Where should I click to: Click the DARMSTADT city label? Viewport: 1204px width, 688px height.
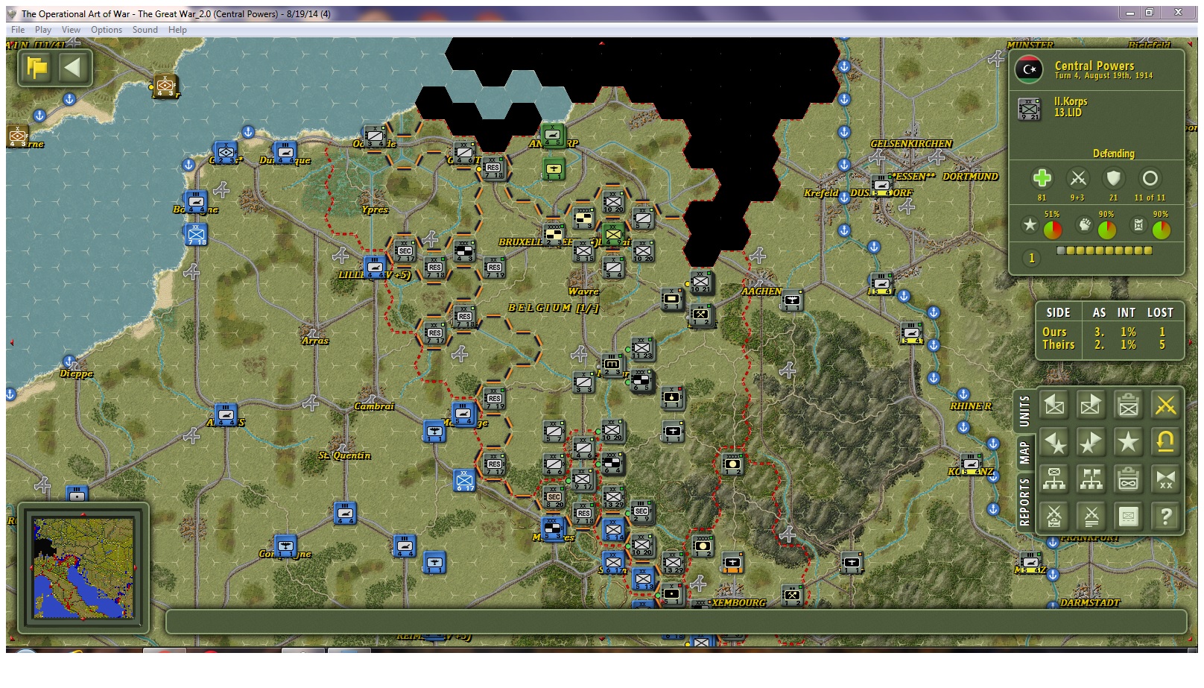click(1090, 602)
